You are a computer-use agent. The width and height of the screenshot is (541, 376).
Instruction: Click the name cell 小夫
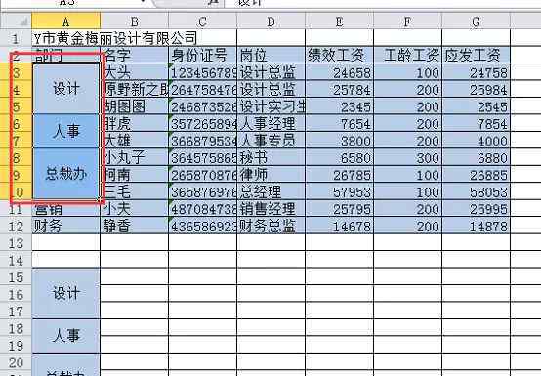pyautogui.click(x=134, y=209)
